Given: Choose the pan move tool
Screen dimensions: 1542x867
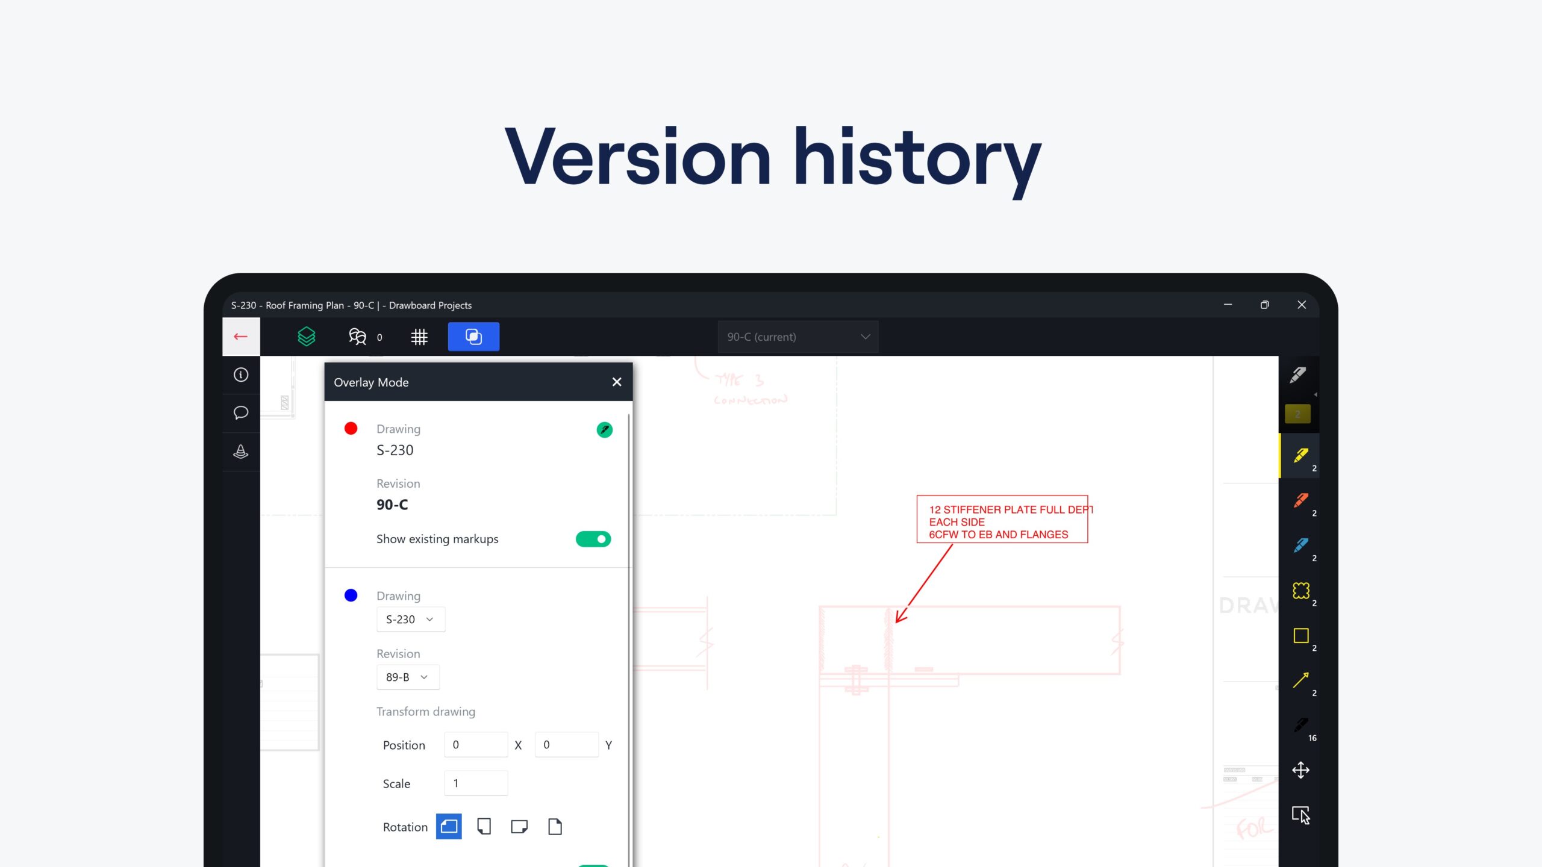Looking at the screenshot, I should 1300,770.
